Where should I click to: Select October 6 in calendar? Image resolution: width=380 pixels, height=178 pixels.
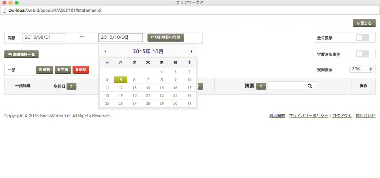click(x=135, y=80)
